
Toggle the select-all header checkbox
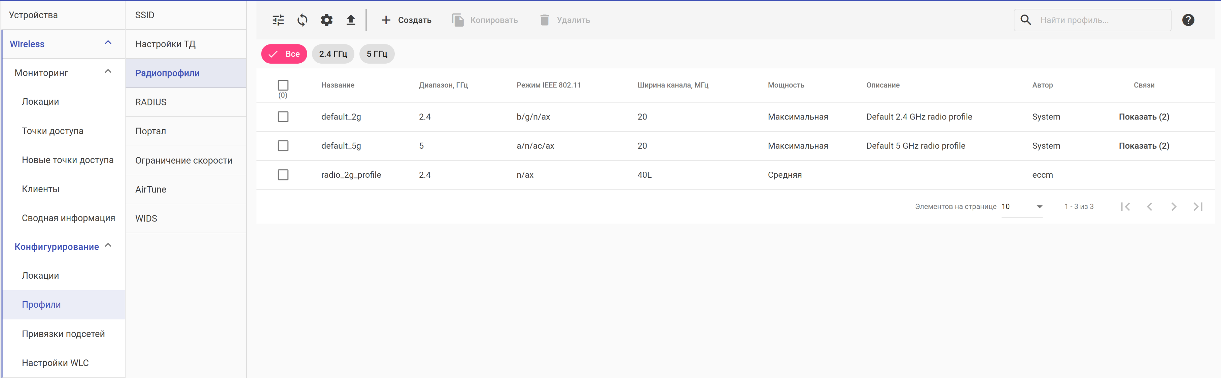283,85
